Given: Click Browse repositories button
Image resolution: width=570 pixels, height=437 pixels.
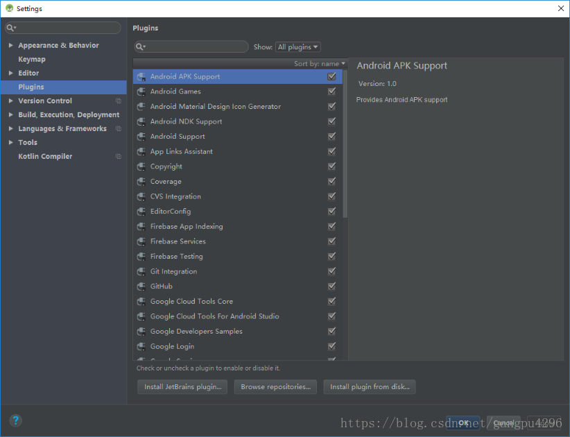Looking at the screenshot, I should 275,387.
